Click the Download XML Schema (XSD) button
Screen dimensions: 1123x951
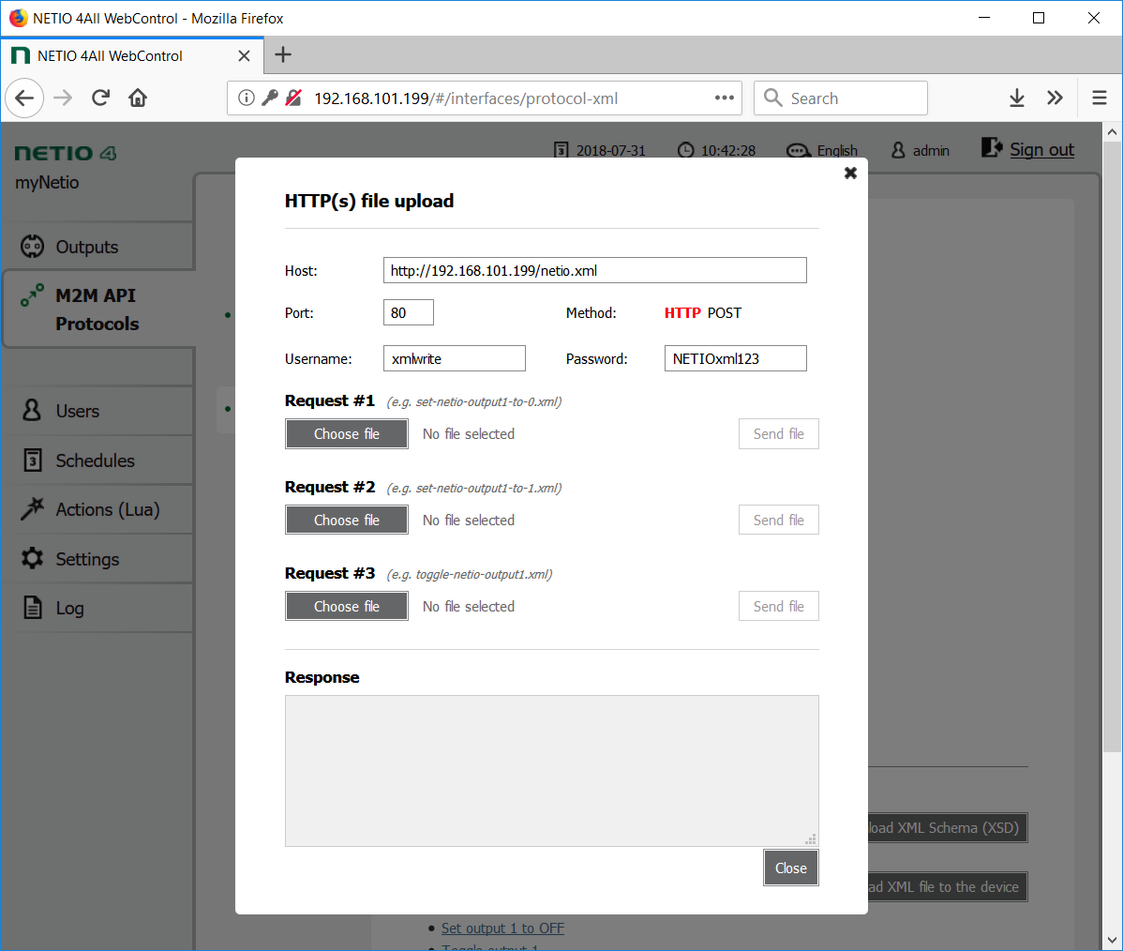tap(948, 828)
